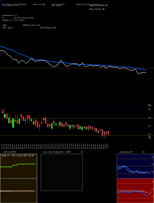Click the 2.16 price axis label
This screenshot has width=154, height=203.
coord(149,109)
